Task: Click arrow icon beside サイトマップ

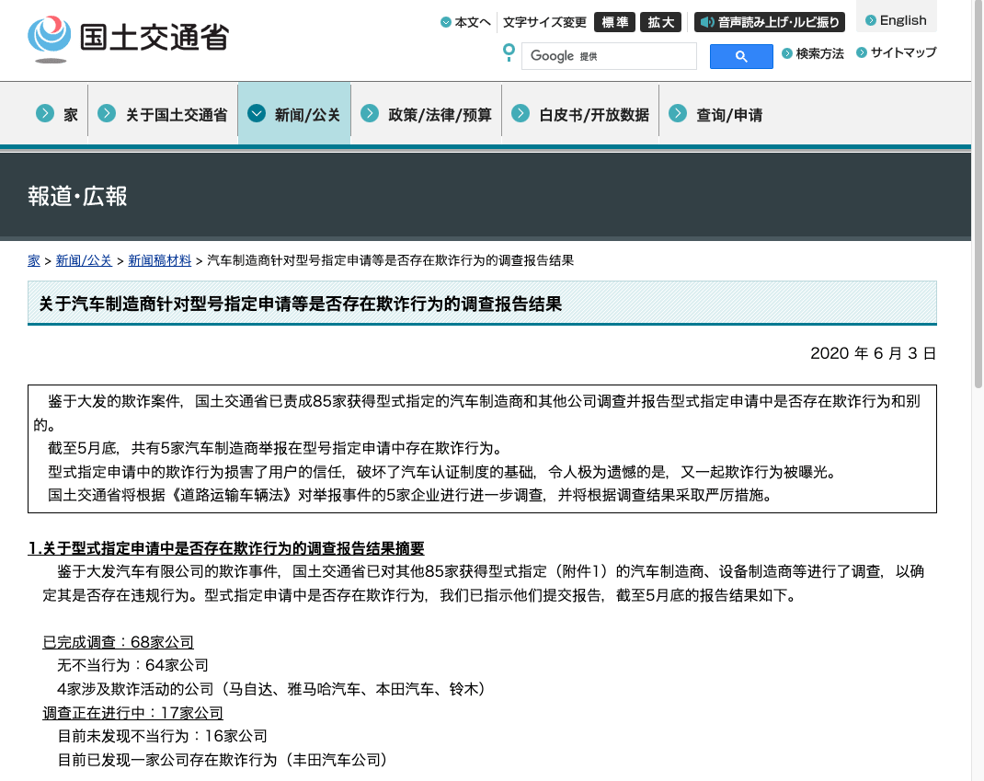Action: (862, 52)
